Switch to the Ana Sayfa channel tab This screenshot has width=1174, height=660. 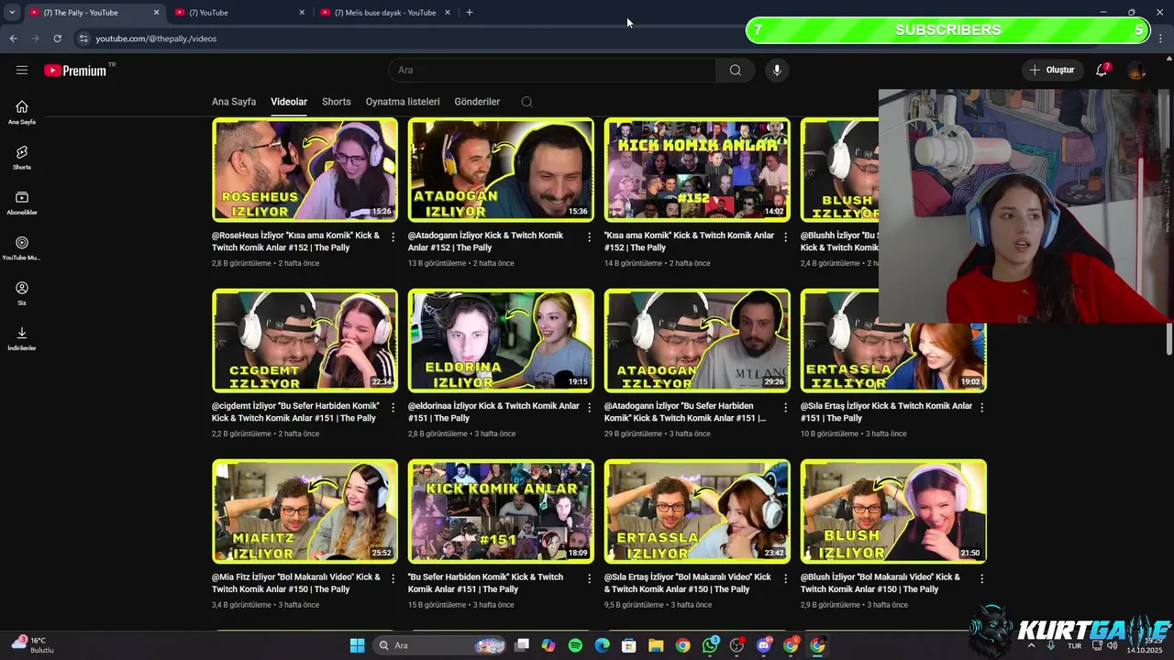pos(234,102)
